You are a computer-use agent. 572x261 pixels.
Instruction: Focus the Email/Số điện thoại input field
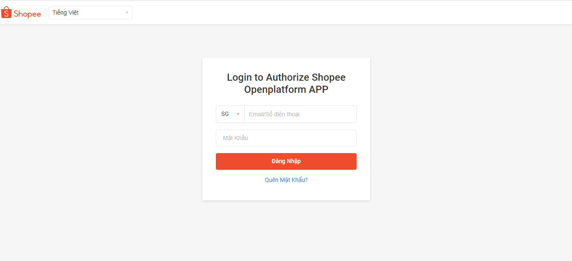[300, 114]
